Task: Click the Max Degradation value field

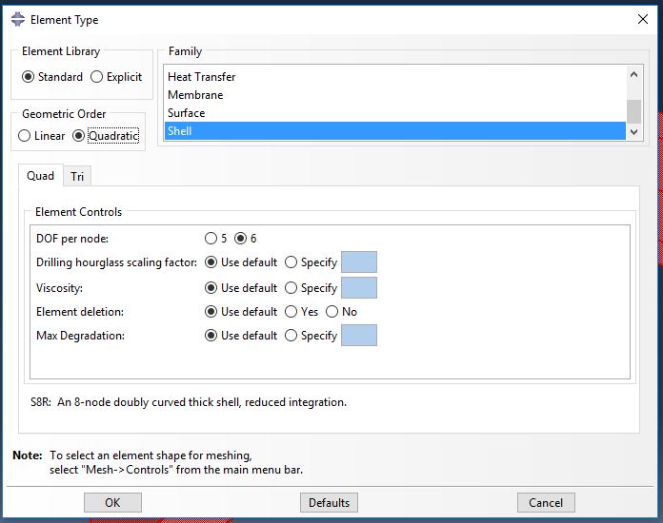Action: tap(359, 335)
